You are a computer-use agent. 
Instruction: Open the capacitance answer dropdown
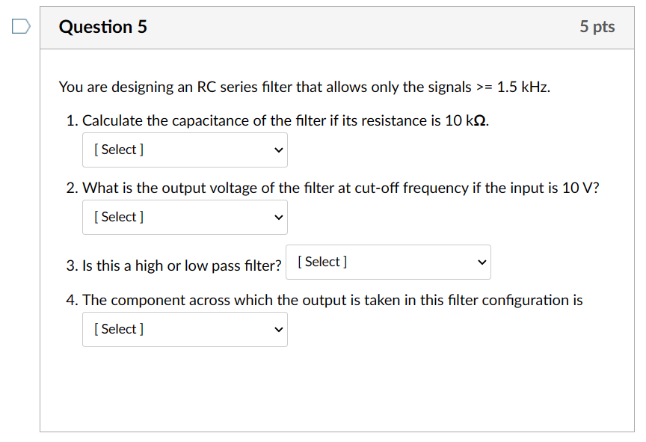pyautogui.click(x=184, y=150)
